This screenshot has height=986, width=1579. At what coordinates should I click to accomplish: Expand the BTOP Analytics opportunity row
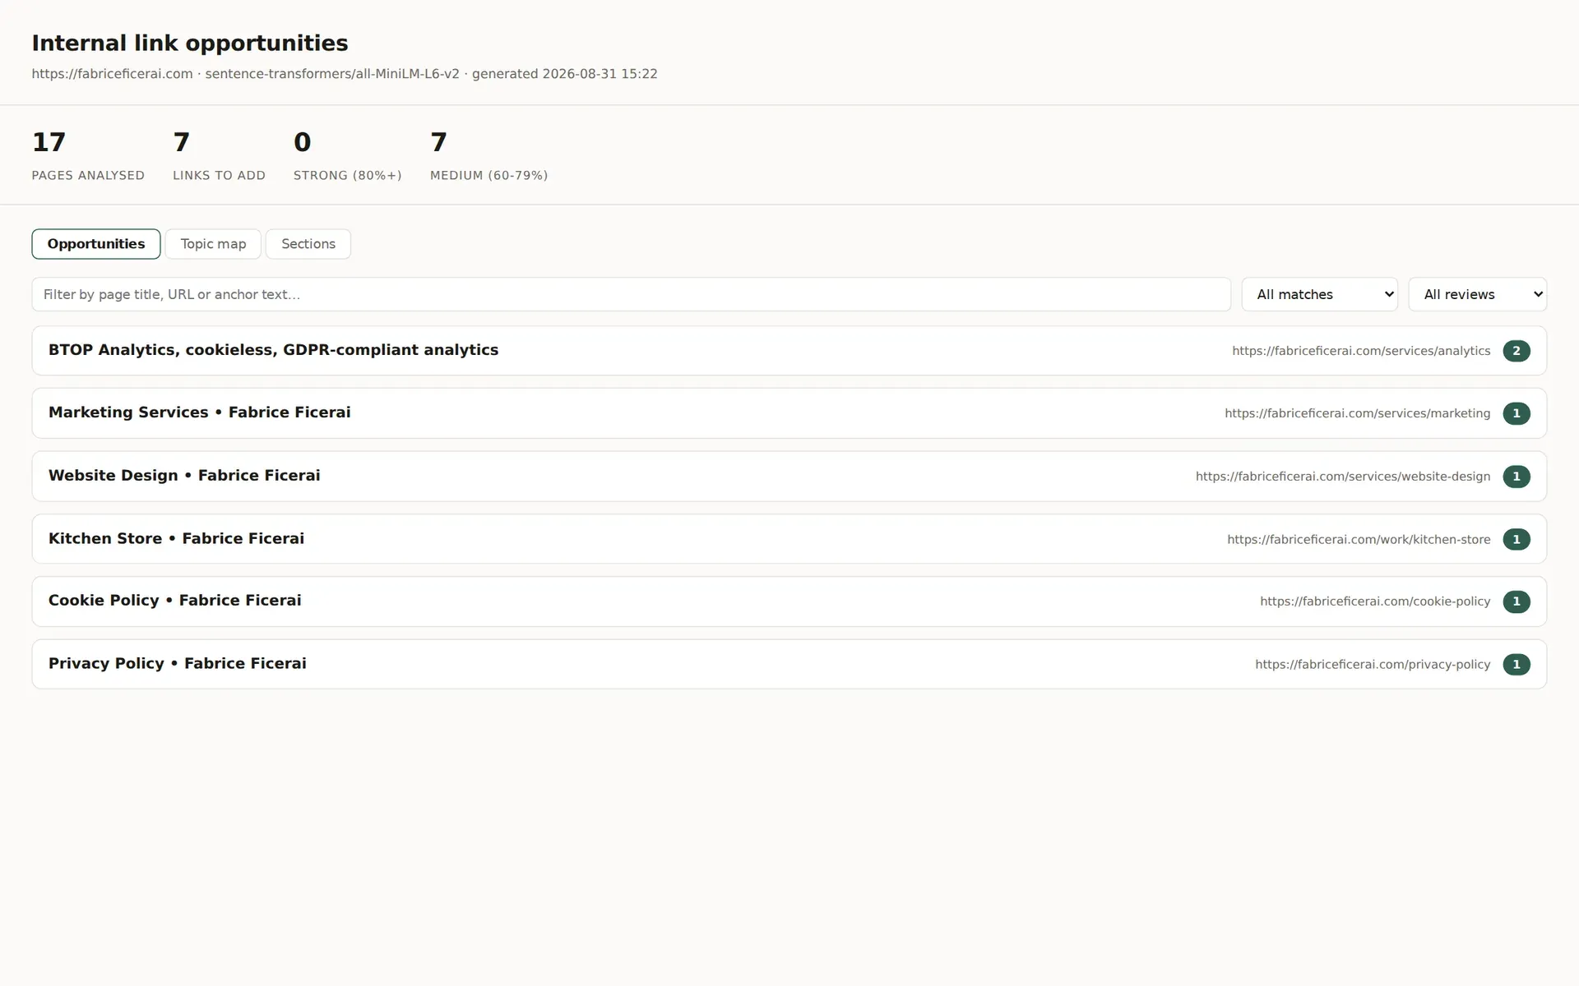tap(789, 351)
